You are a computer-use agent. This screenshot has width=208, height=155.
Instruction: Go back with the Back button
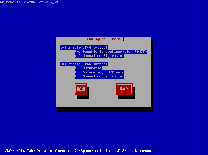coord(124,89)
